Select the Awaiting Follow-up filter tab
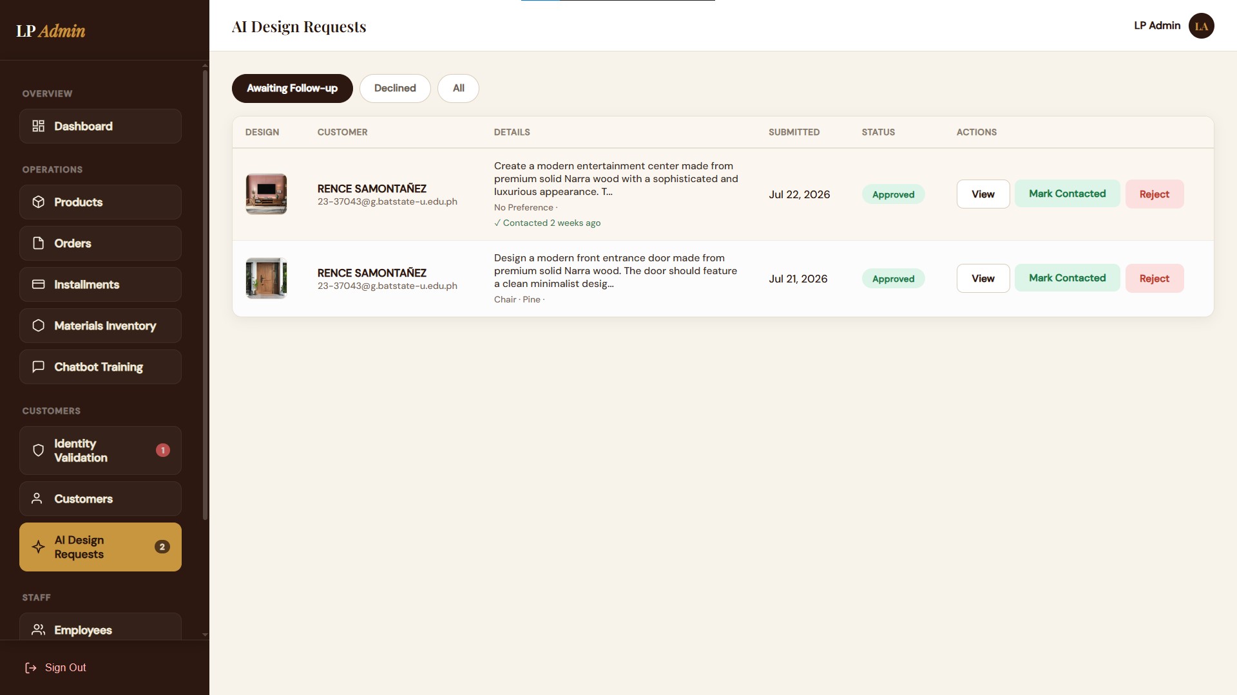The image size is (1237, 695). 292,88
